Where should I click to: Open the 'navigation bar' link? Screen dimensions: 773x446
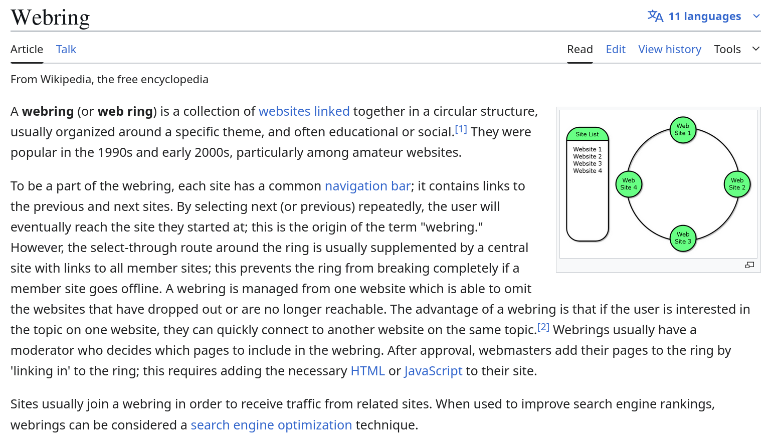[367, 186]
